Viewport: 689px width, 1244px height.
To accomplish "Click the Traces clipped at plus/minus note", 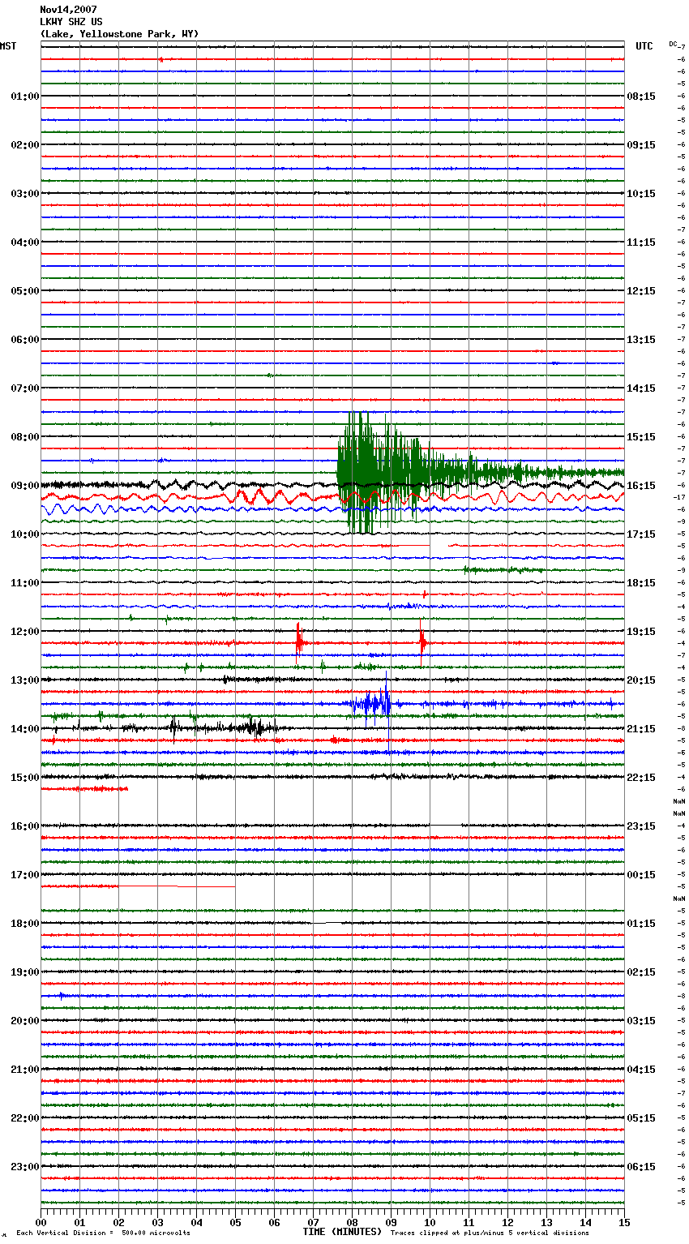I will click(x=490, y=1233).
